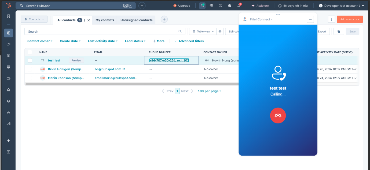
Task: Open the Content sidebar icon
Action: pos(9,56)
